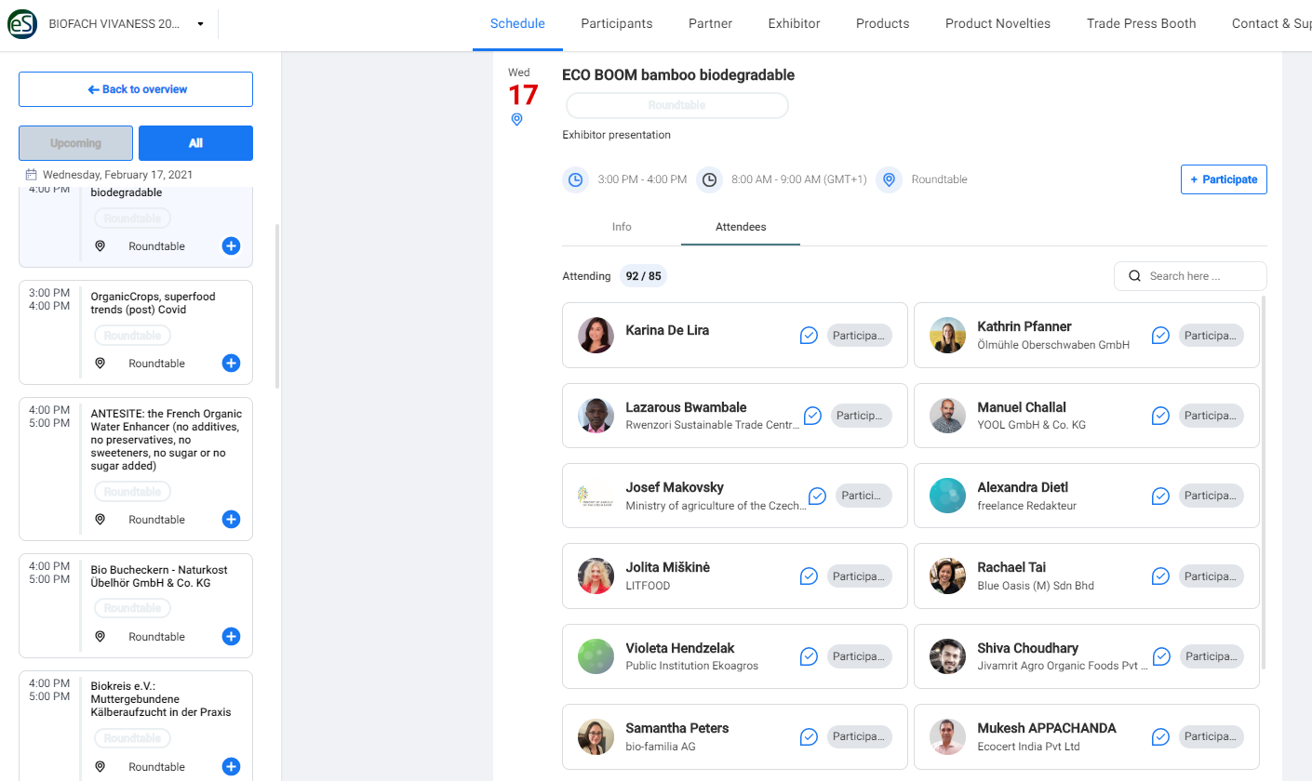Click the chat icon beside Karina De Lira

(809, 336)
